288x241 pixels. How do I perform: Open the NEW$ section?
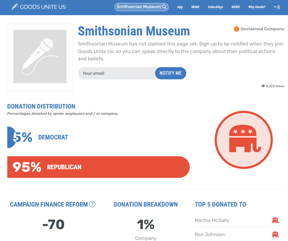click(x=235, y=7)
